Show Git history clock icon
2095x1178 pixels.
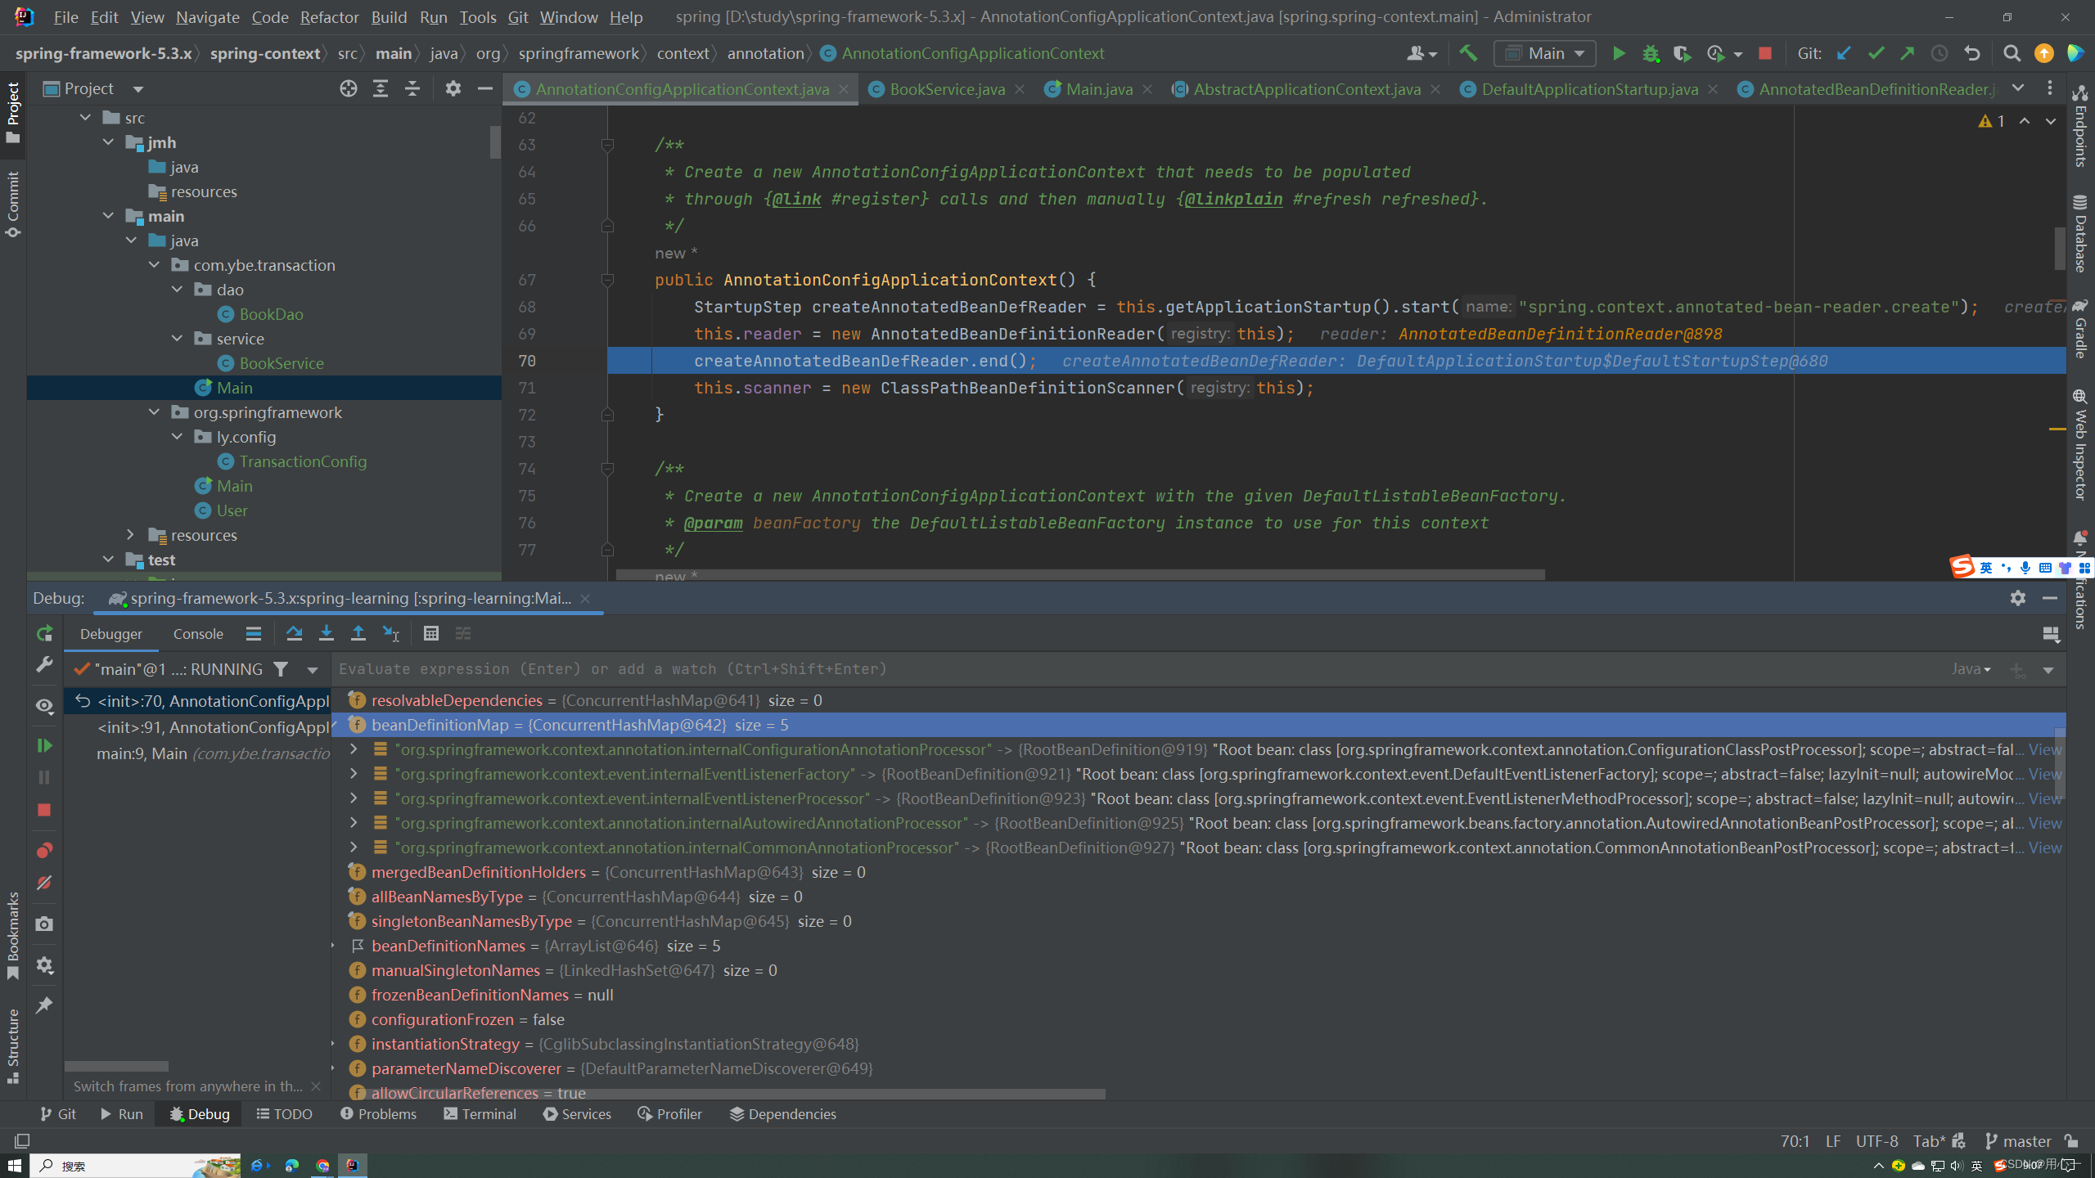pyautogui.click(x=1940, y=54)
